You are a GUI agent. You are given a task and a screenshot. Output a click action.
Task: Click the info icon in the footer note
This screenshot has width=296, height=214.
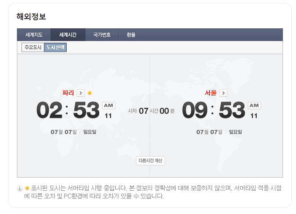point(20,188)
